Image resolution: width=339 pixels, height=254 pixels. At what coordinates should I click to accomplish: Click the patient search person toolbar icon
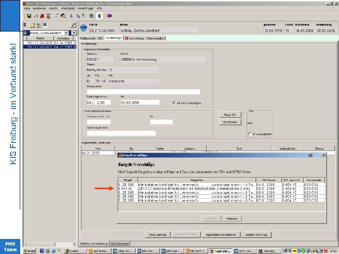(x=63, y=16)
